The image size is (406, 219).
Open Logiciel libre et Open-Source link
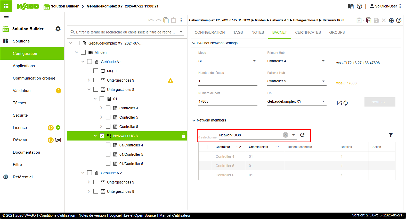pos(133,215)
